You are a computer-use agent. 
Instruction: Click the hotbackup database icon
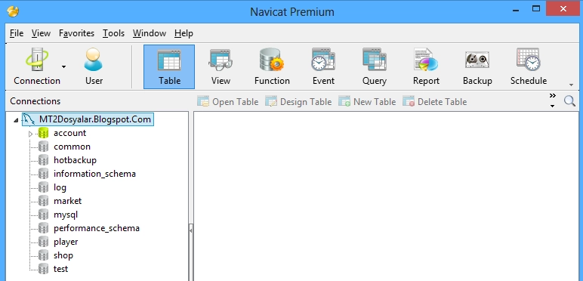[x=44, y=160]
